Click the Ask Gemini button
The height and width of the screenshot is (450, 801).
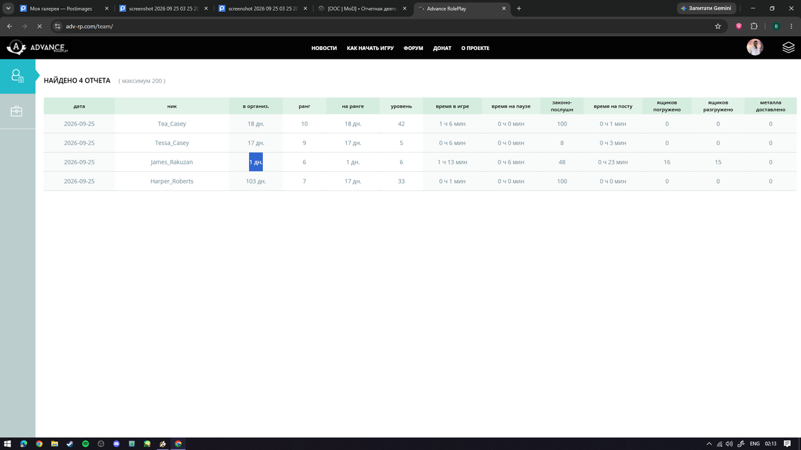[x=707, y=9]
